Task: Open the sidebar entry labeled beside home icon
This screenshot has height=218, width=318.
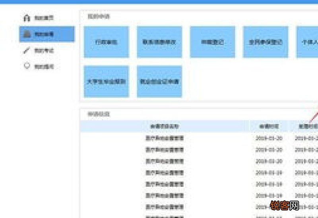Action: pyautogui.click(x=44, y=18)
